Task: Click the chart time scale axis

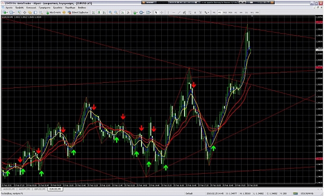Action: click(158, 185)
